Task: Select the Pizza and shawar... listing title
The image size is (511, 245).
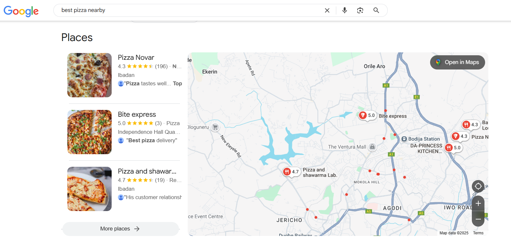Action: (x=147, y=171)
